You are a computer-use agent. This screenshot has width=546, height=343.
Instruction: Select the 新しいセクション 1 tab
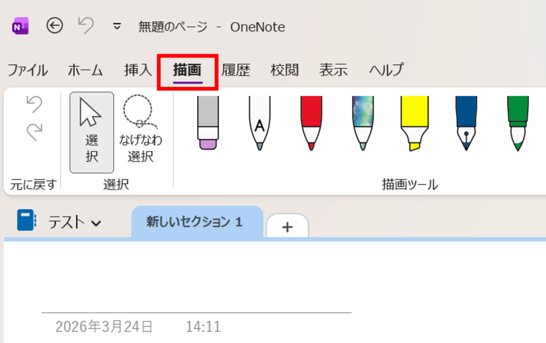pyautogui.click(x=195, y=222)
